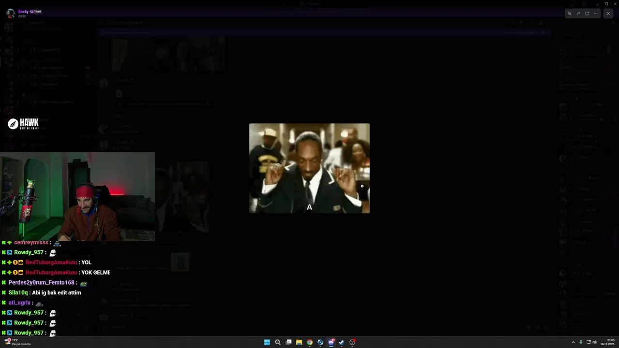The height and width of the screenshot is (348, 619).
Task: Open Google Chrome from the taskbar
Action: tap(310, 342)
